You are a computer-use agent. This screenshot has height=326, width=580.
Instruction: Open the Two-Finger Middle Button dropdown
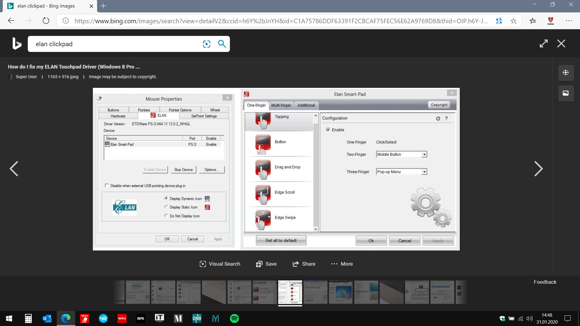tap(401, 155)
